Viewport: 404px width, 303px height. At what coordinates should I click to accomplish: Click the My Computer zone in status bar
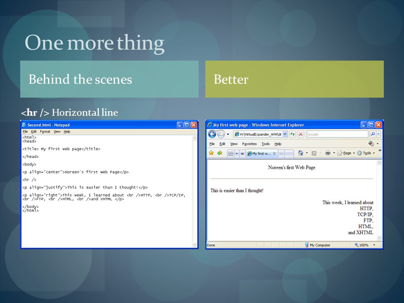point(317,245)
